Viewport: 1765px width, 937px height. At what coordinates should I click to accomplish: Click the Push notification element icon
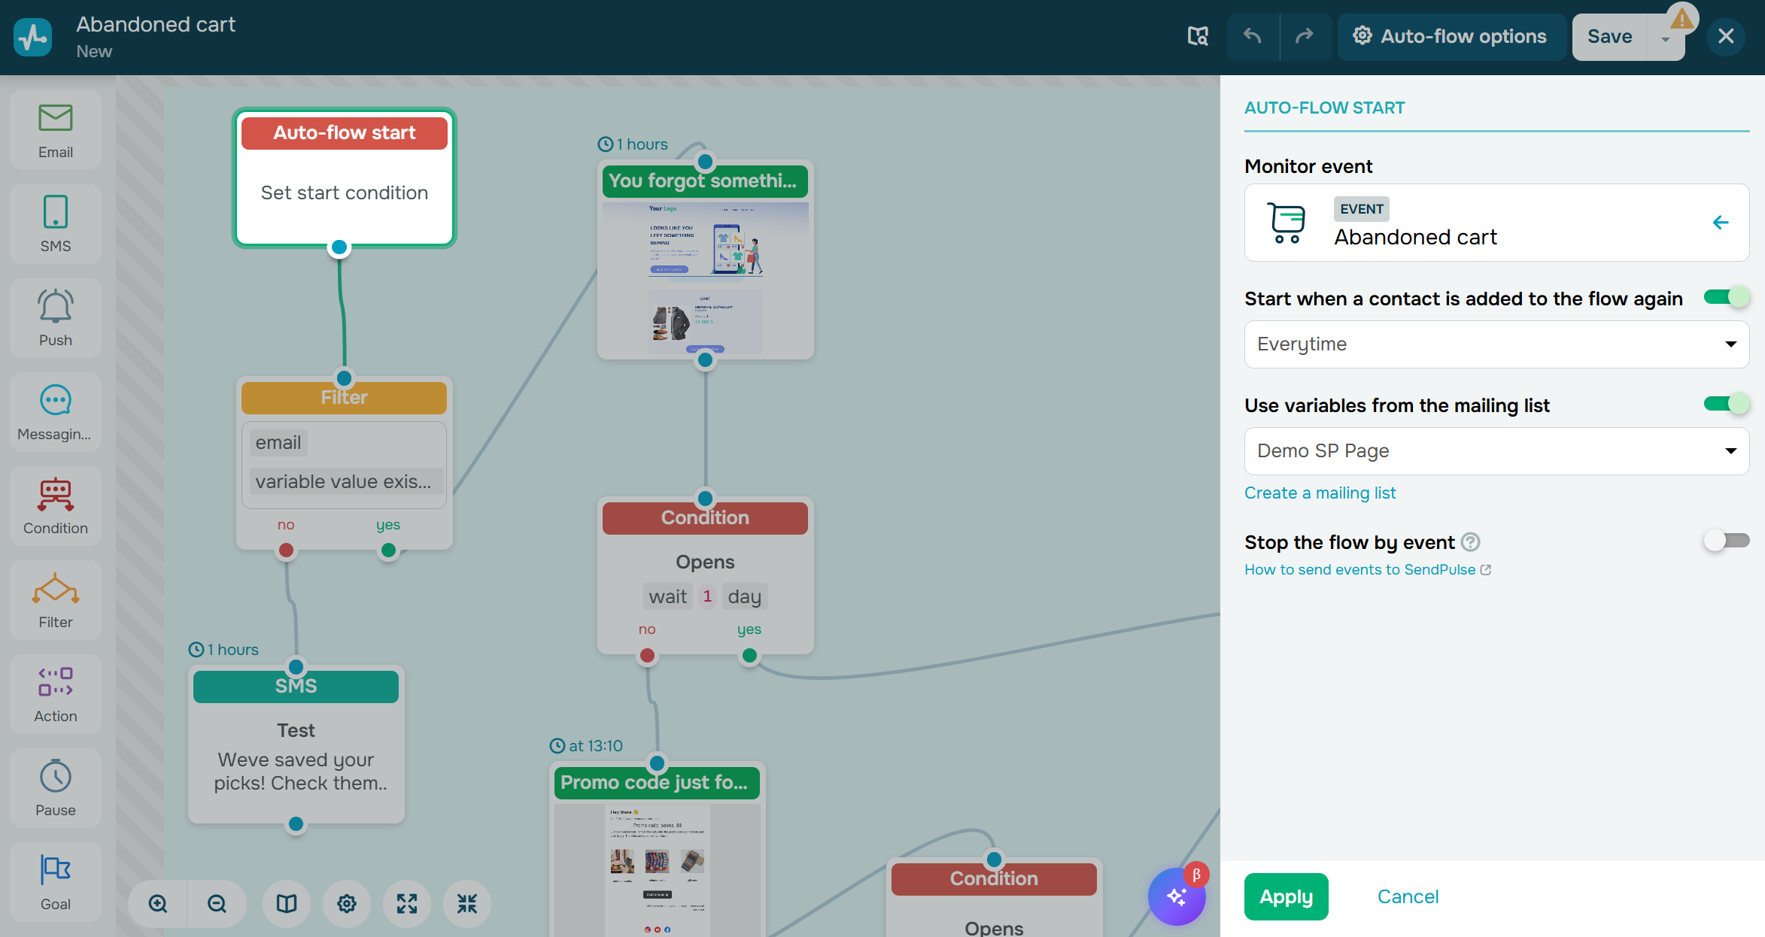(x=55, y=317)
